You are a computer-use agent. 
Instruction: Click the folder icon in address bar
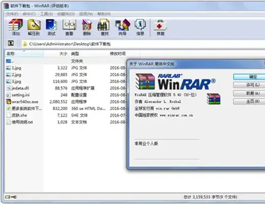pyautogui.click(x=25, y=44)
